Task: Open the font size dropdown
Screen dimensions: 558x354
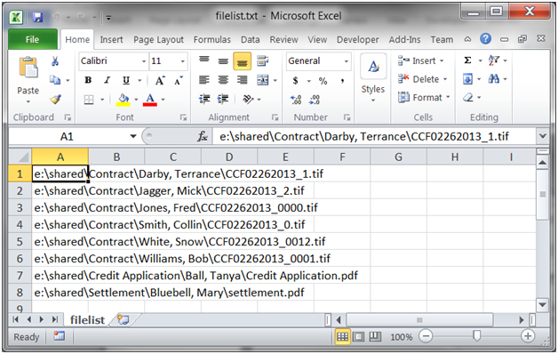Action: (182, 61)
